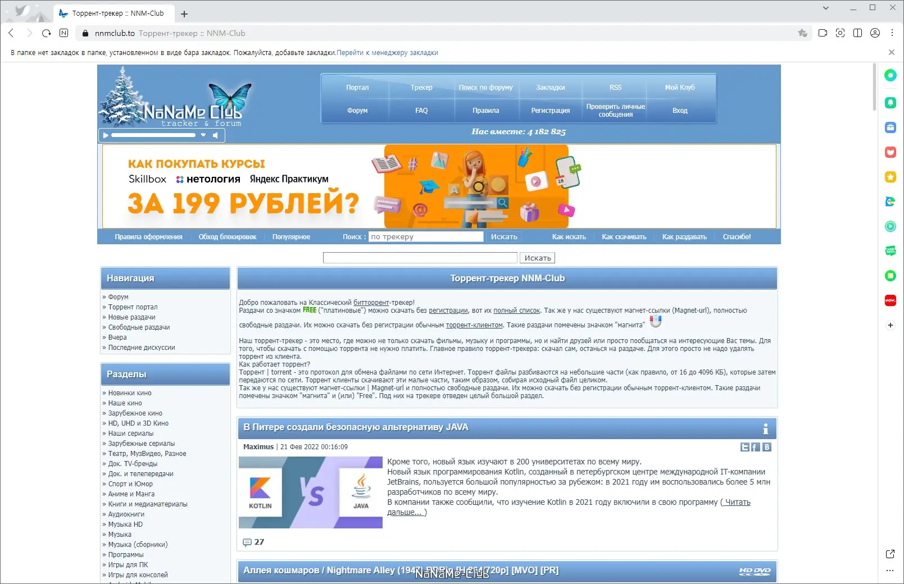Open the 'полный список' link
Screen dimensions: 904x584
[517, 311]
